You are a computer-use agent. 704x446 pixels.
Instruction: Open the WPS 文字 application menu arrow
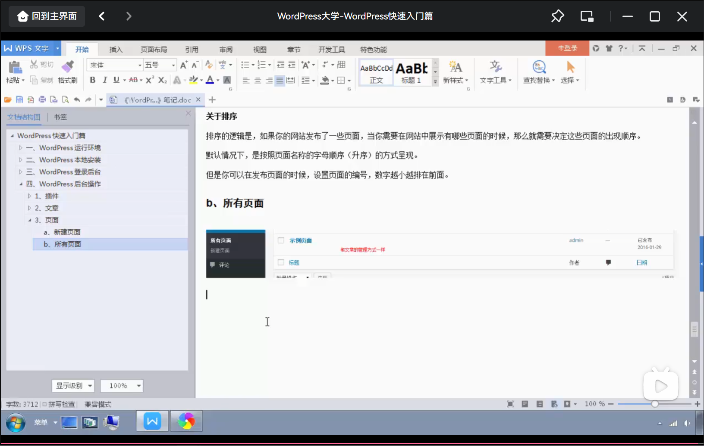pos(57,48)
